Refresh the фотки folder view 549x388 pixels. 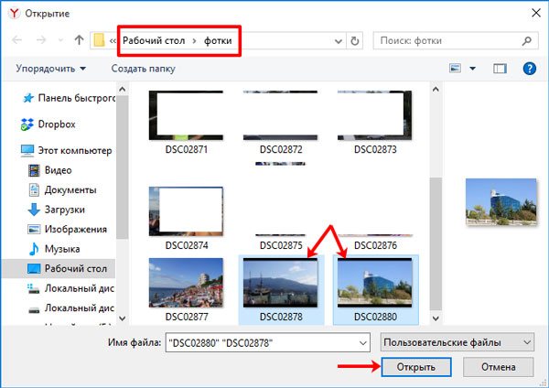pyautogui.click(x=354, y=41)
